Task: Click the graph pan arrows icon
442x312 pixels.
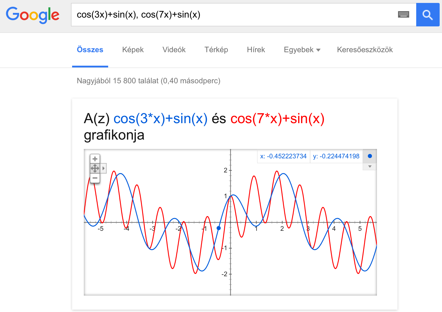Action: [x=95, y=168]
